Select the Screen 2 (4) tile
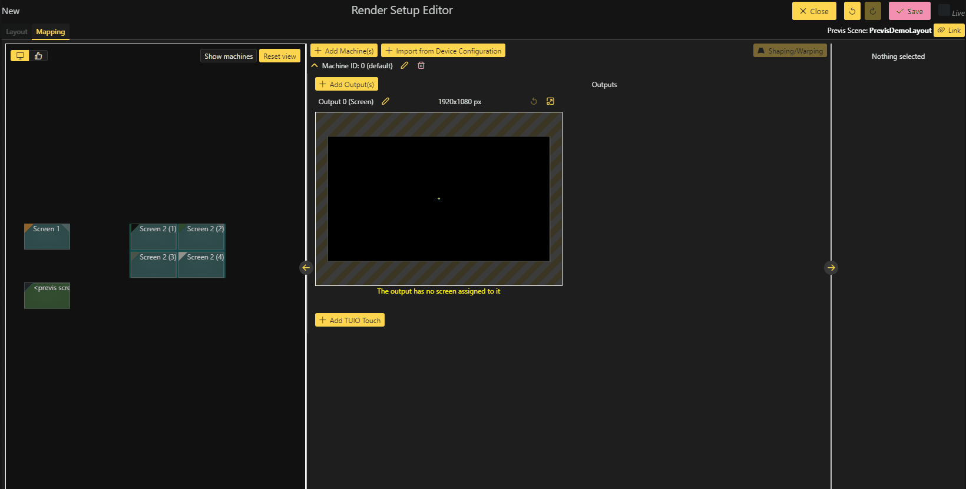The width and height of the screenshot is (966, 489). point(201,265)
